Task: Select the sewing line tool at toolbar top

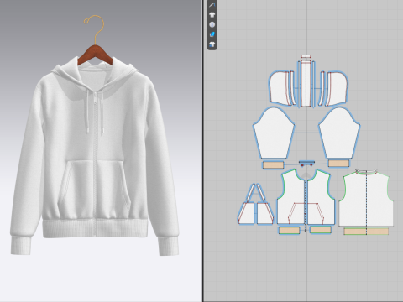Action: 212,5
